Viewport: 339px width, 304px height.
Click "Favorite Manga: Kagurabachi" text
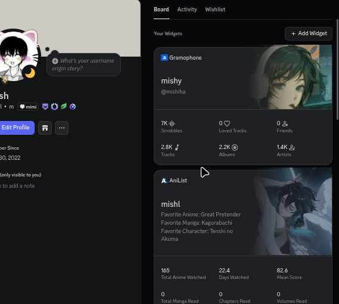coord(197,223)
